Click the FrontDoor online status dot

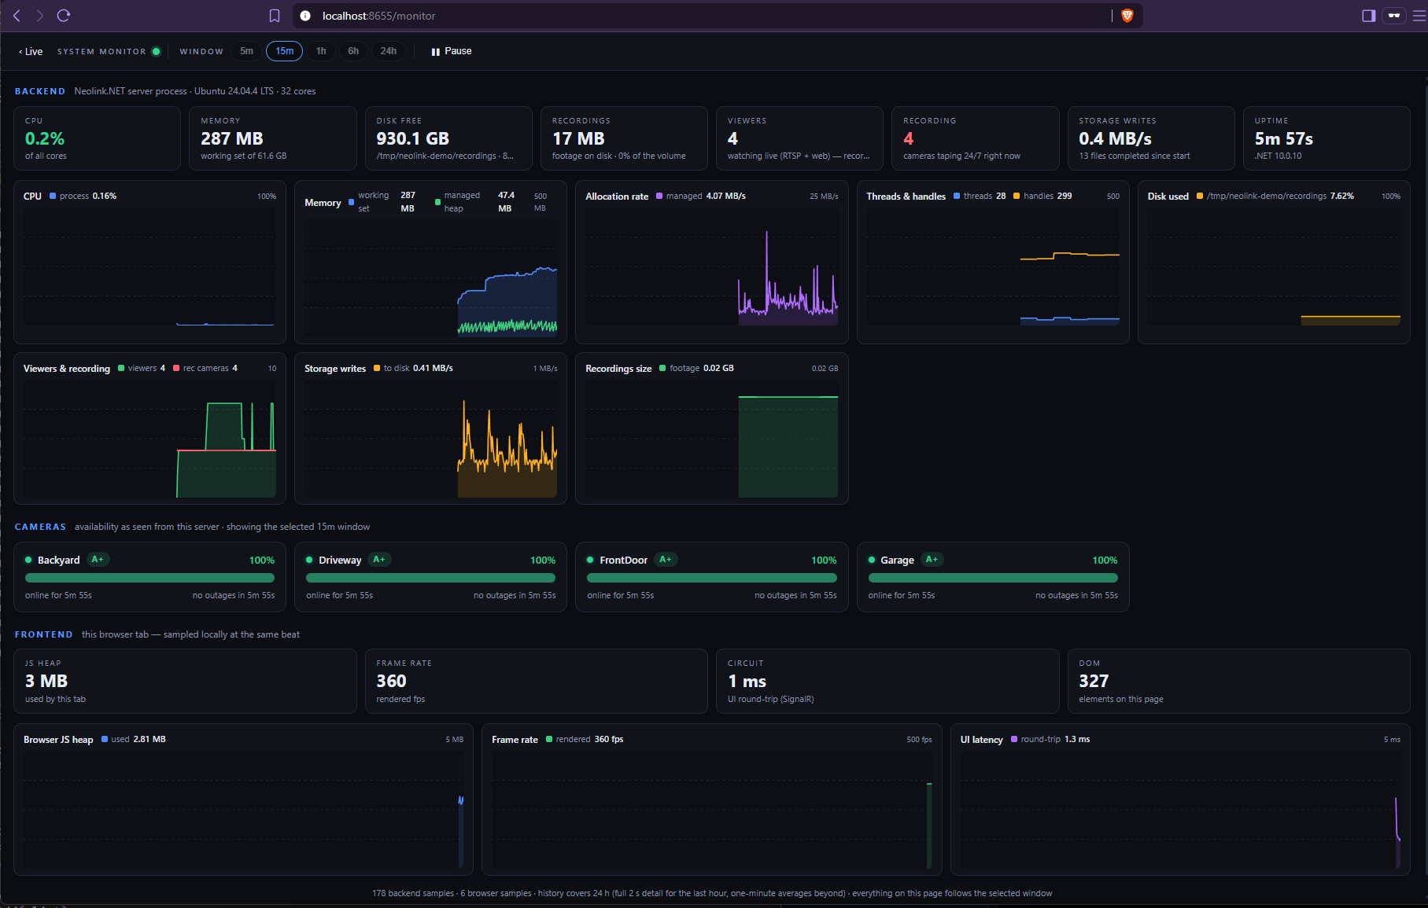tap(590, 561)
